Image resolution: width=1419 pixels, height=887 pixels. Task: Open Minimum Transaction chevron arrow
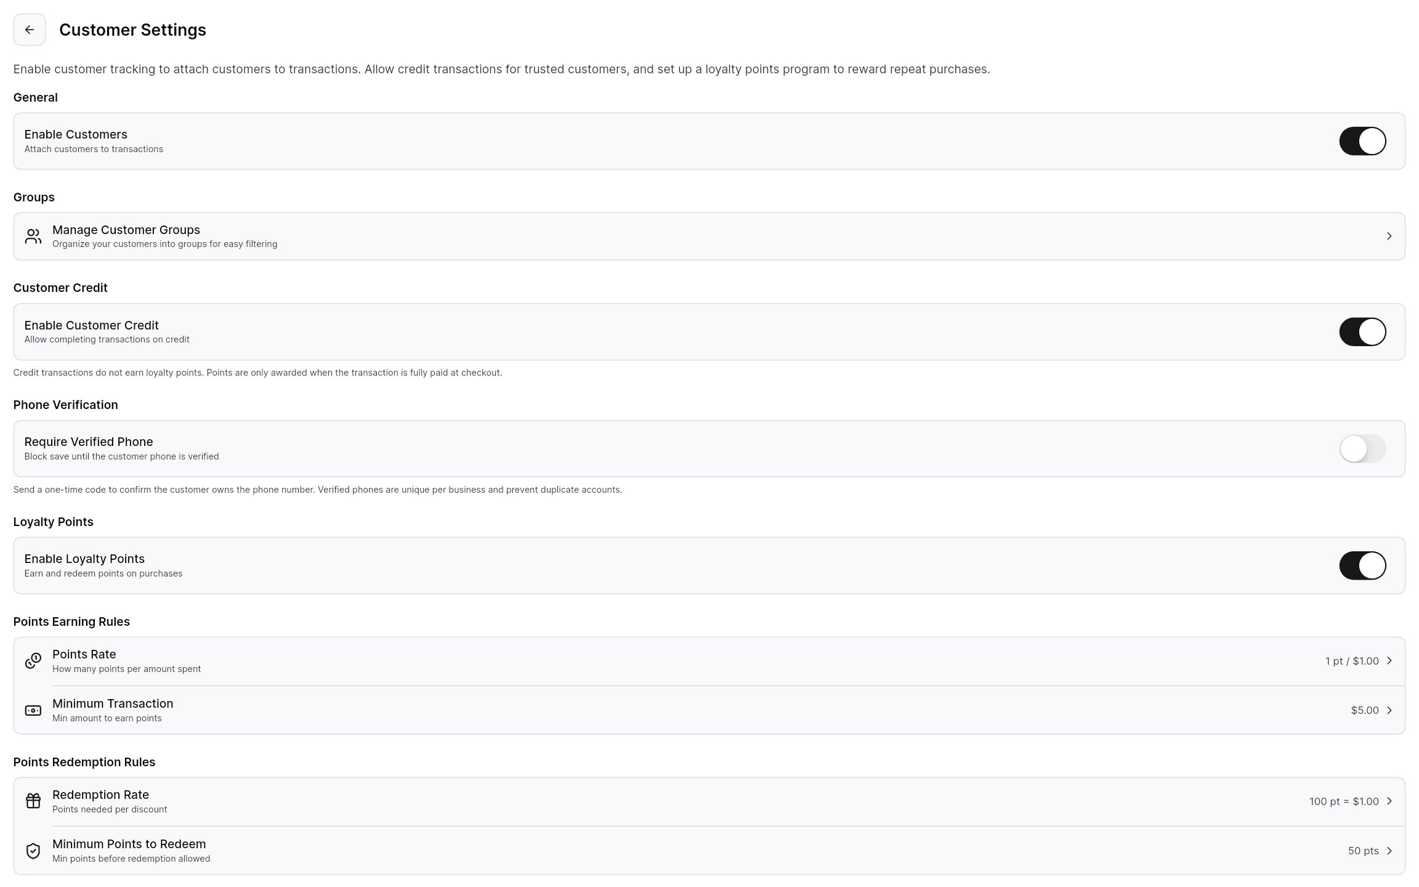pyautogui.click(x=1389, y=710)
